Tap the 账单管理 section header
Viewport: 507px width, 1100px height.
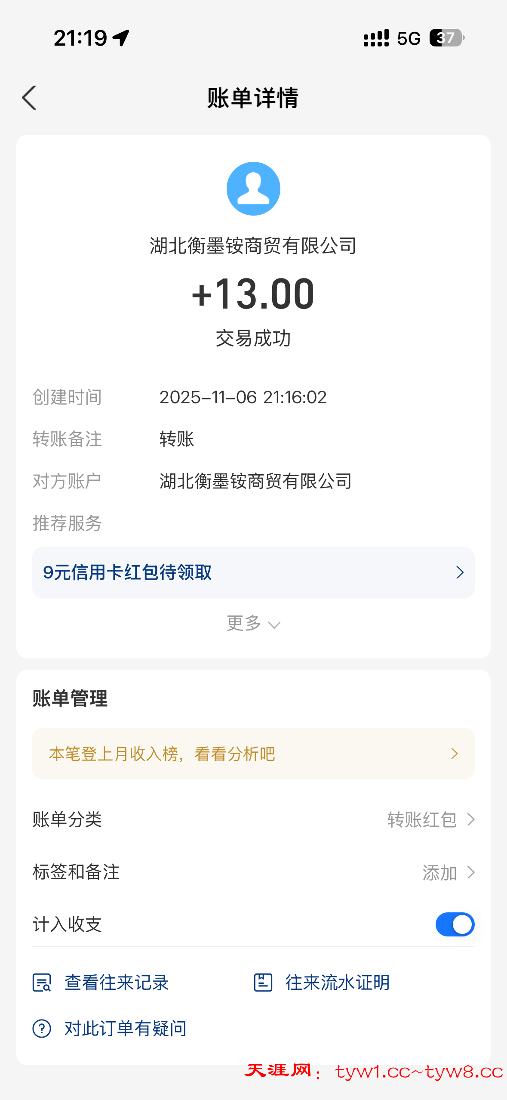[x=70, y=698]
